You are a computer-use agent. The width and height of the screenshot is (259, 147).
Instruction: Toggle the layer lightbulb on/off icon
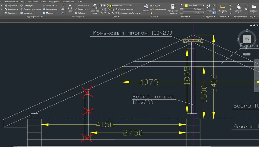coord(101,5)
